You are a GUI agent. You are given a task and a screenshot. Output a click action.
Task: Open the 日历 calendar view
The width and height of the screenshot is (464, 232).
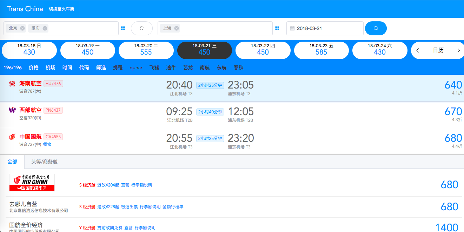pyautogui.click(x=438, y=50)
